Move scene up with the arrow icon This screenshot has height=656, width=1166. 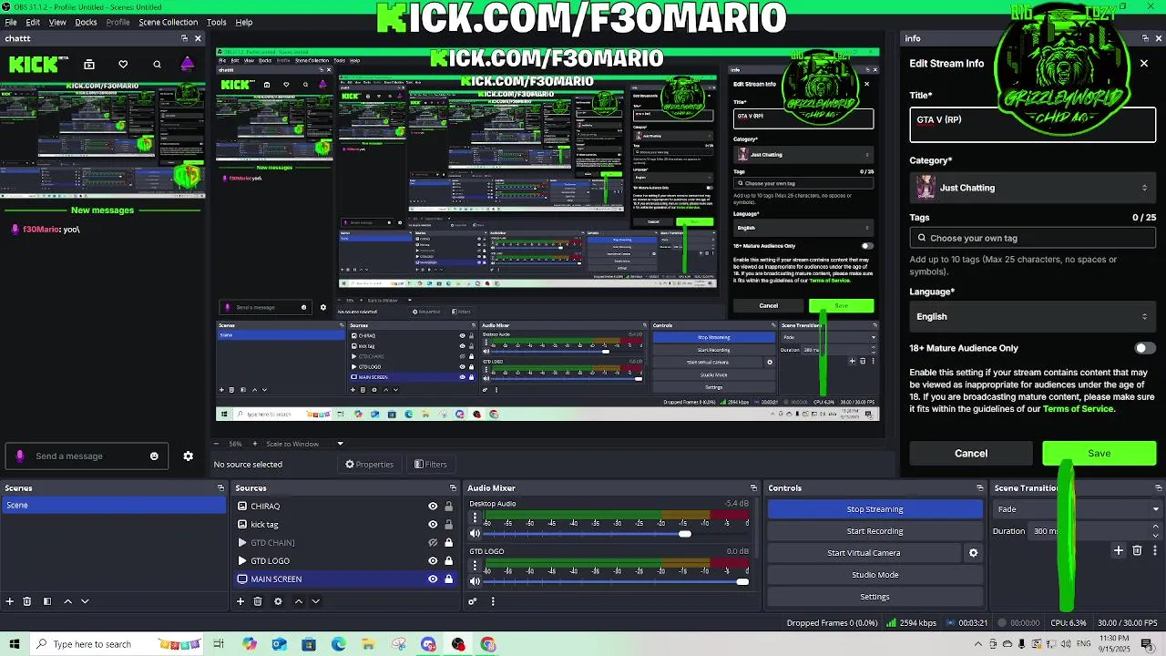[67, 601]
